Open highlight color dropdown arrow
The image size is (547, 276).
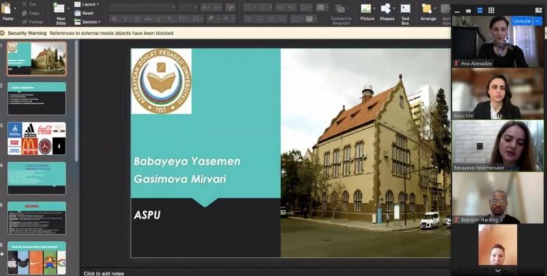click(217, 18)
